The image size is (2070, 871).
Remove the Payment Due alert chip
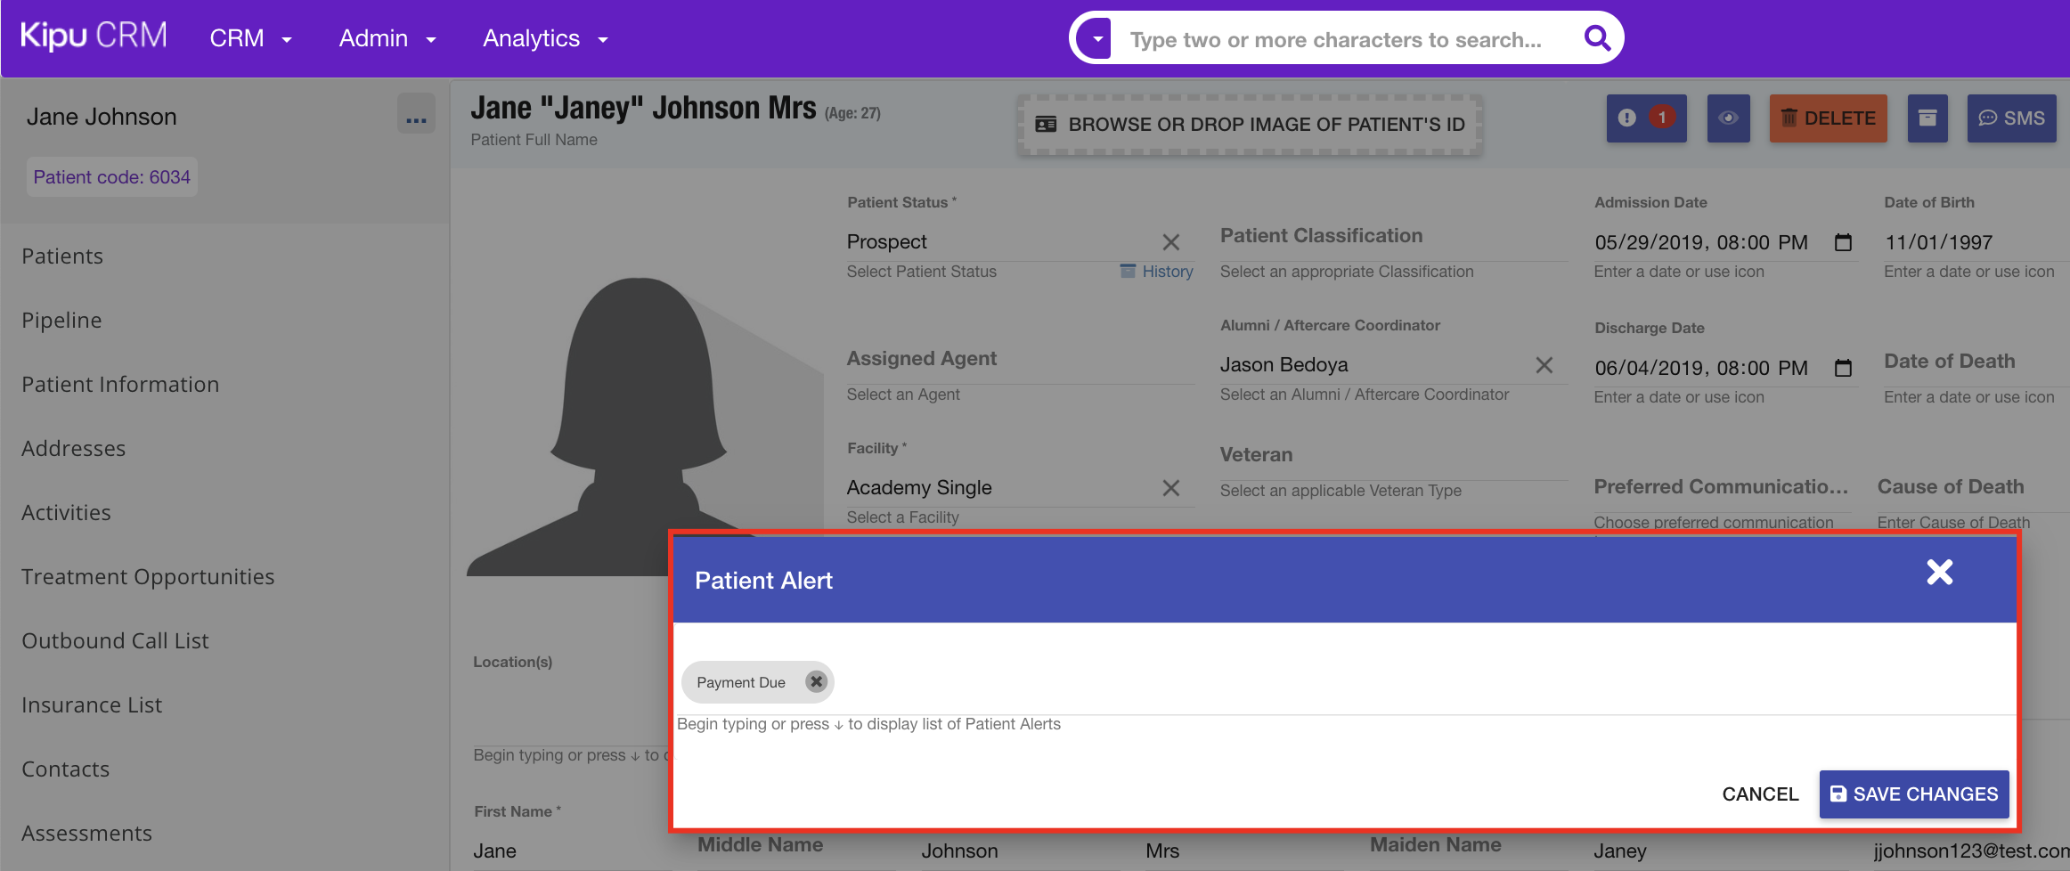coord(815,682)
